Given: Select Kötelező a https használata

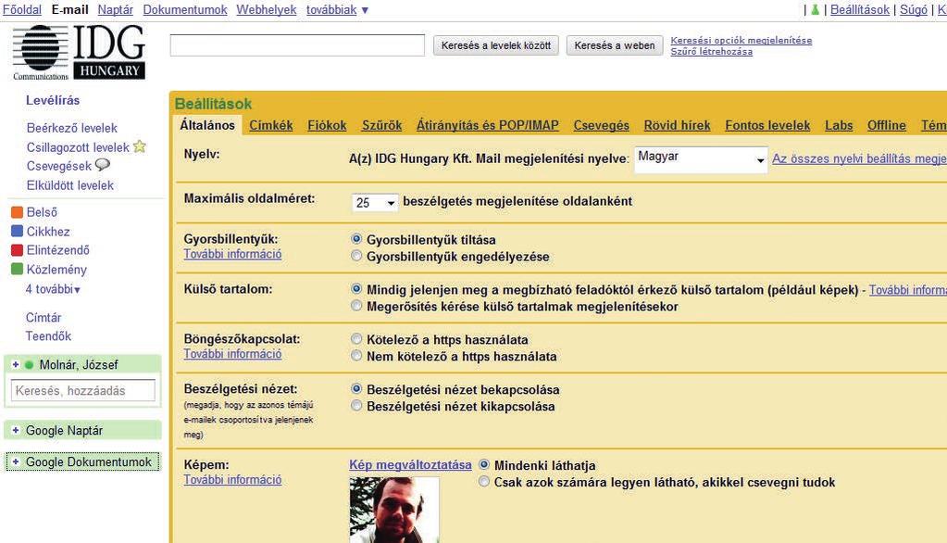Looking at the screenshot, I should 356,339.
